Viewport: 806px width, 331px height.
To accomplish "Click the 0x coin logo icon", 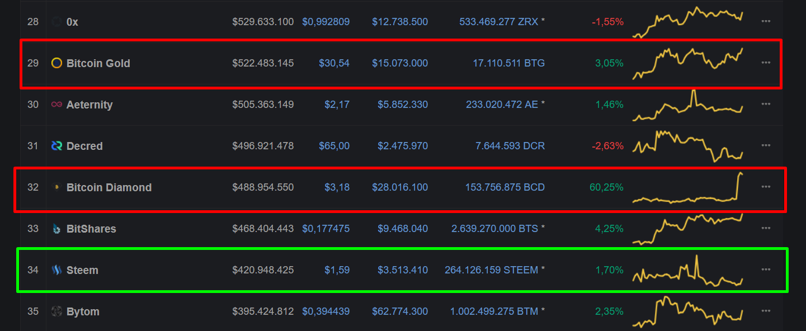I will point(56,22).
